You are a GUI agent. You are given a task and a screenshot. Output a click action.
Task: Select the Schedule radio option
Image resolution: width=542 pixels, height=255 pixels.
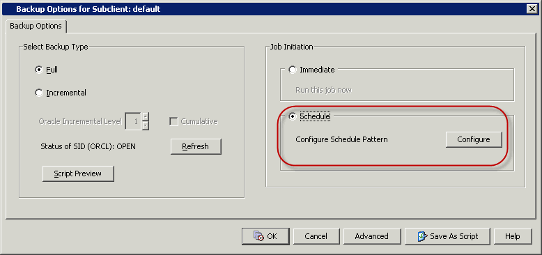pos(293,117)
